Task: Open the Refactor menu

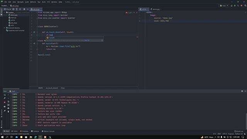Action: (33, 2)
